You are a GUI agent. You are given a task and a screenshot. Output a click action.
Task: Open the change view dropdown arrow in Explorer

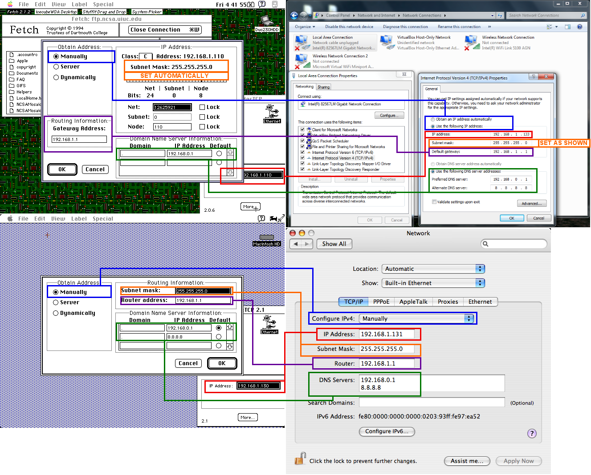tap(556, 27)
